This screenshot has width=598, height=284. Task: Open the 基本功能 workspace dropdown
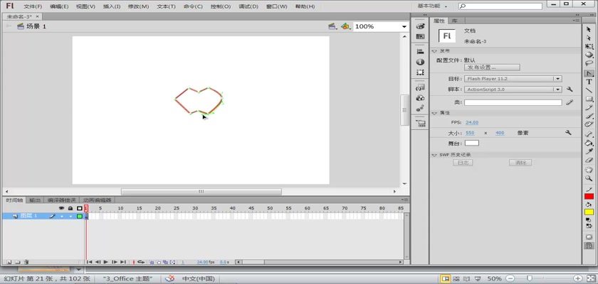[433, 6]
